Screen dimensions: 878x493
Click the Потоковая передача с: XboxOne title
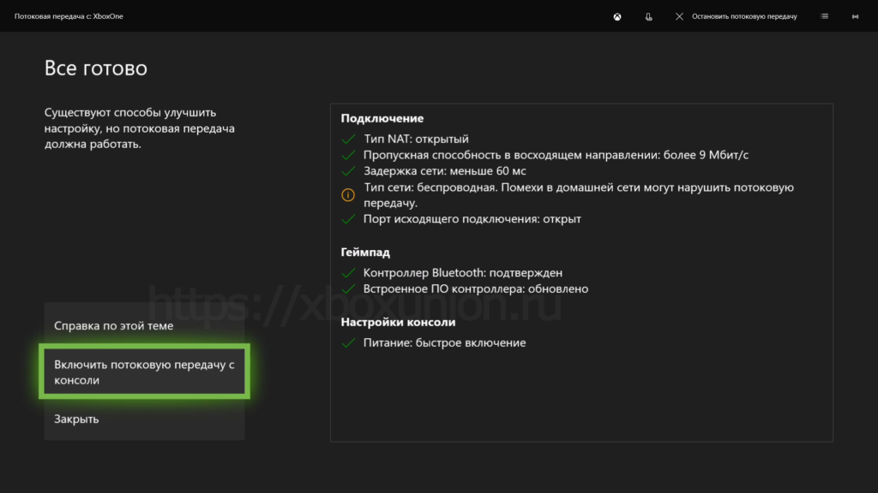(x=69, y=16)
